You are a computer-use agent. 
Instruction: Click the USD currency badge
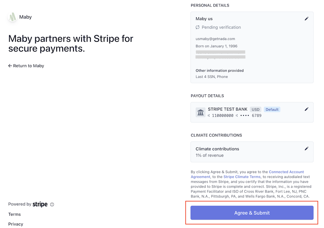click(256, 110)
